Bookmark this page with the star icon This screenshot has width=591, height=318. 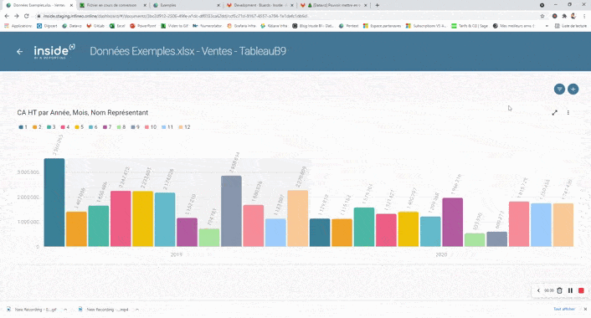tap(542, 16)
